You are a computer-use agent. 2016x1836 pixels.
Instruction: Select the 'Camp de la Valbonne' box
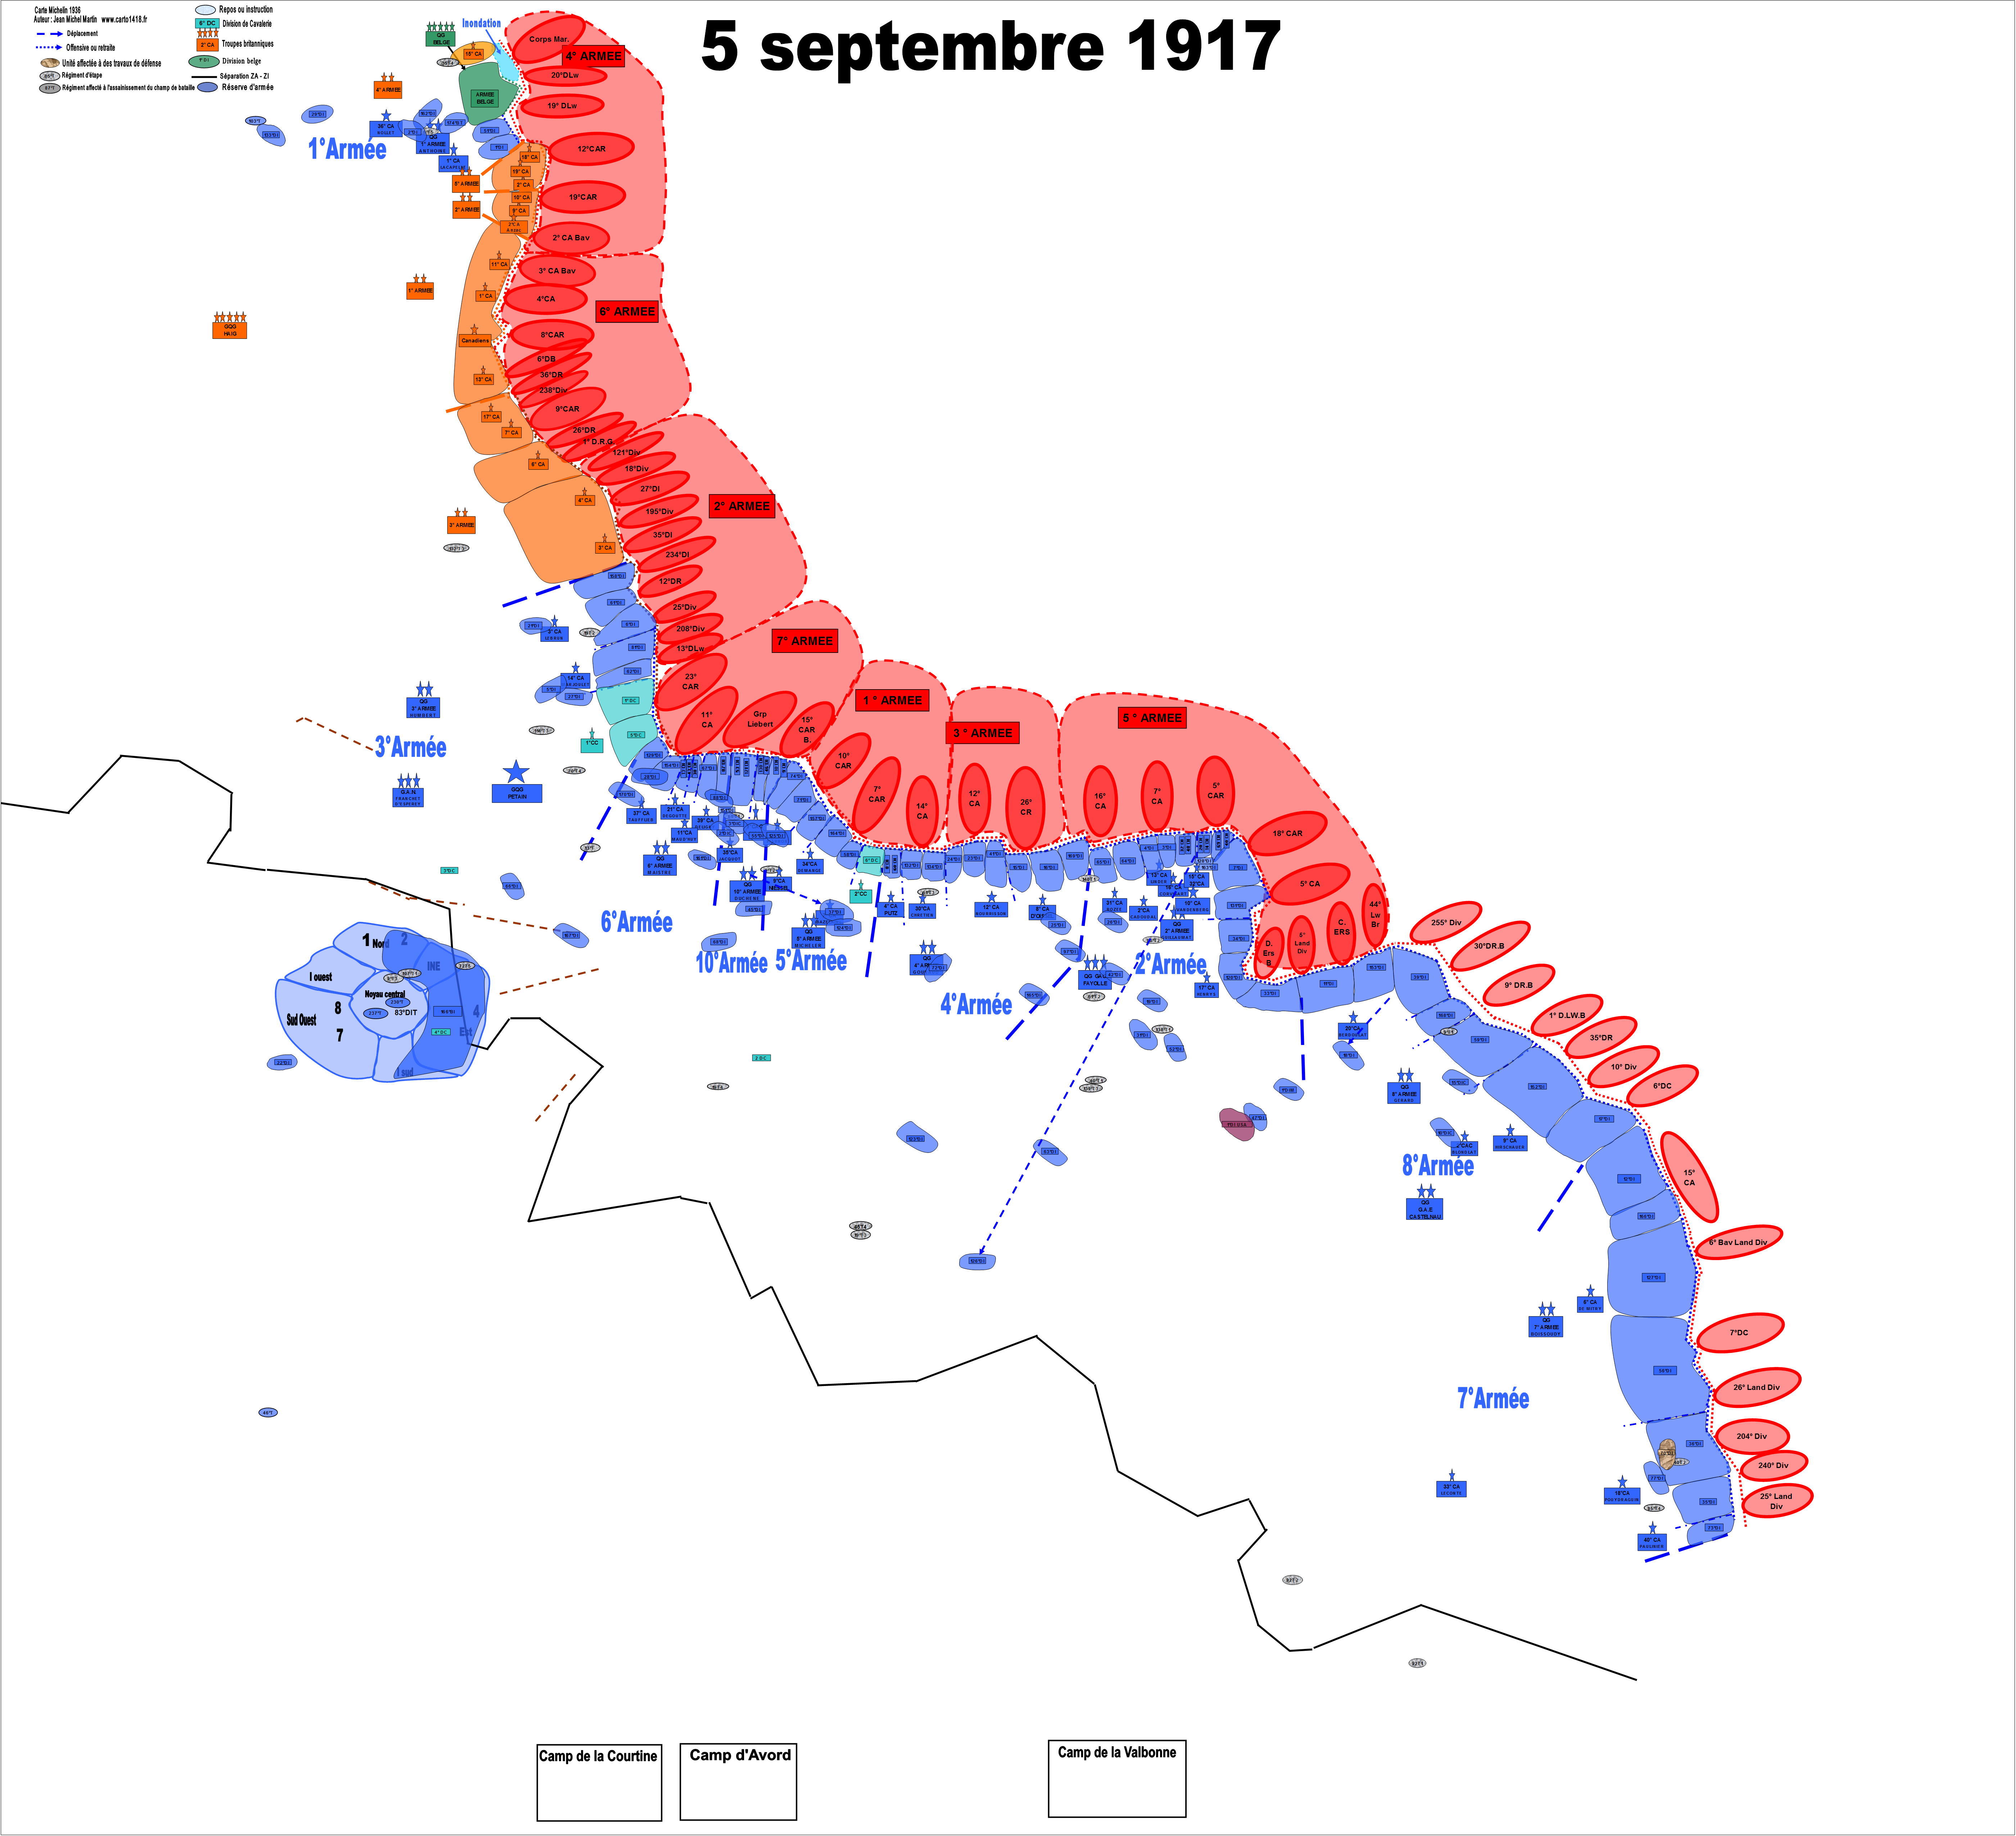coord(1117,1779)
